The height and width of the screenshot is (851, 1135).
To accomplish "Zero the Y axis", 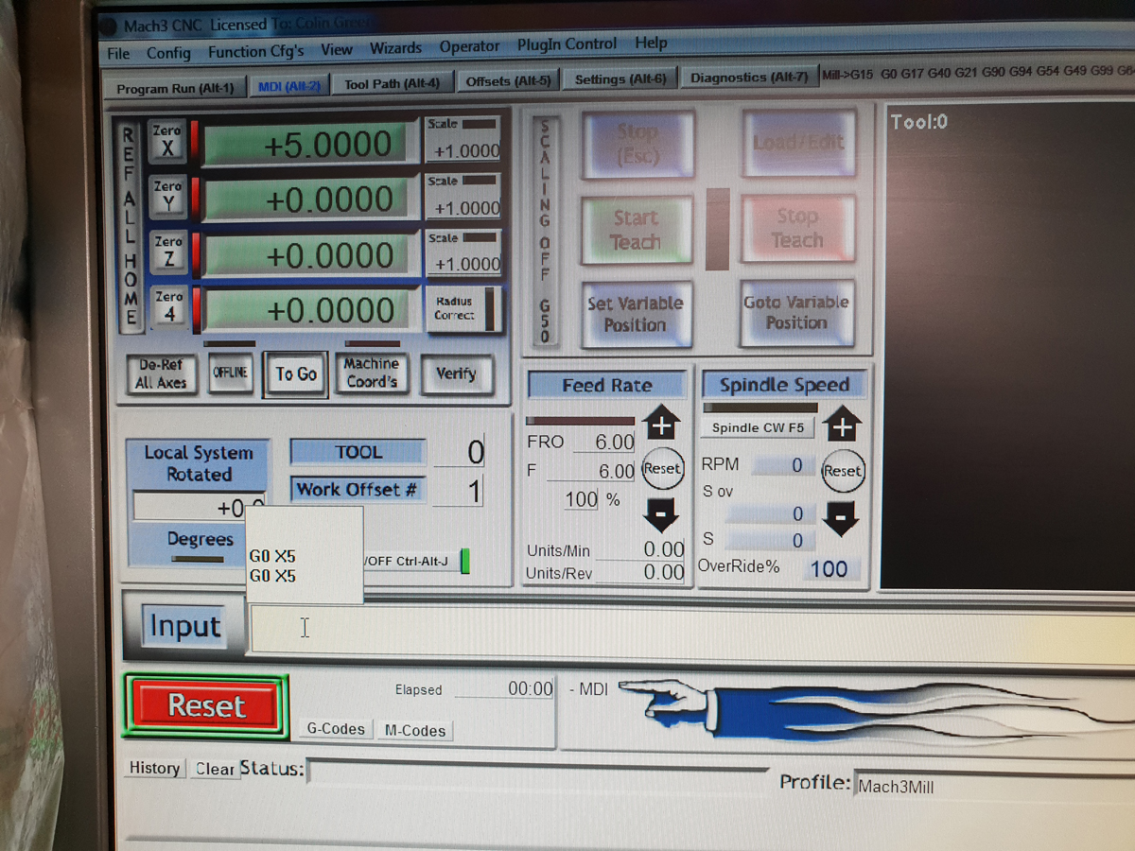I will [167, 196].
